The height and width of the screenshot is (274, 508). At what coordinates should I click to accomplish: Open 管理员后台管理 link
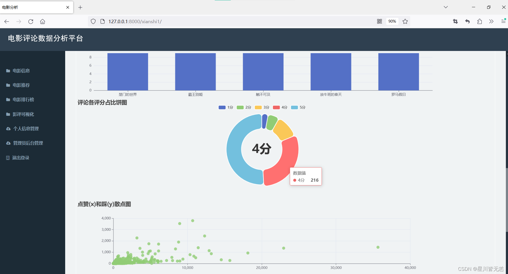(28, 143)
